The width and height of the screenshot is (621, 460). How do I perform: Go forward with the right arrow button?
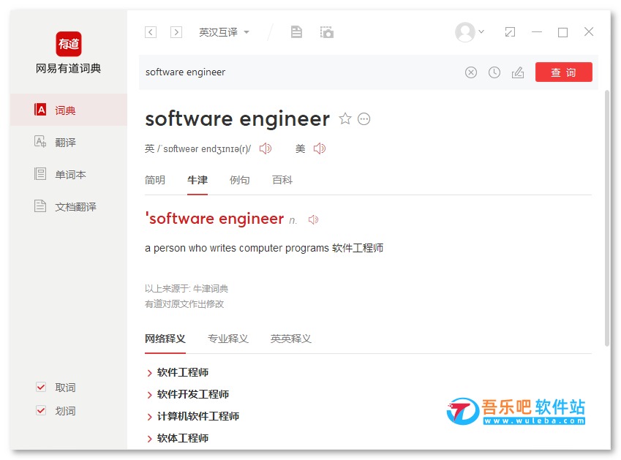(176, 32)
